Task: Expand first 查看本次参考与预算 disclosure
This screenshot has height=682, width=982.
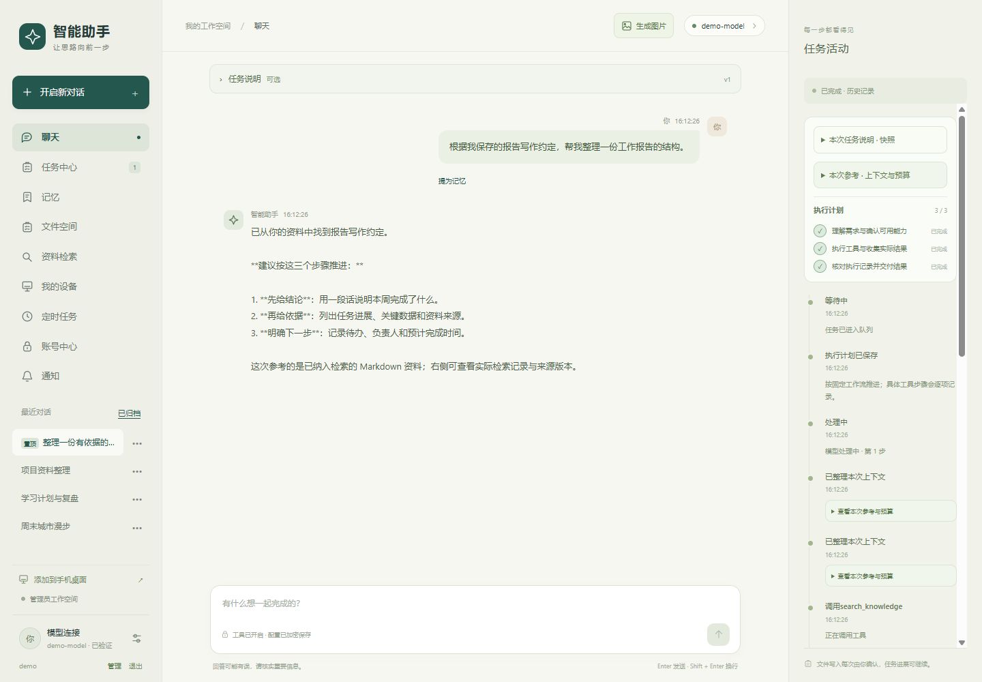Action: (891, 512)
